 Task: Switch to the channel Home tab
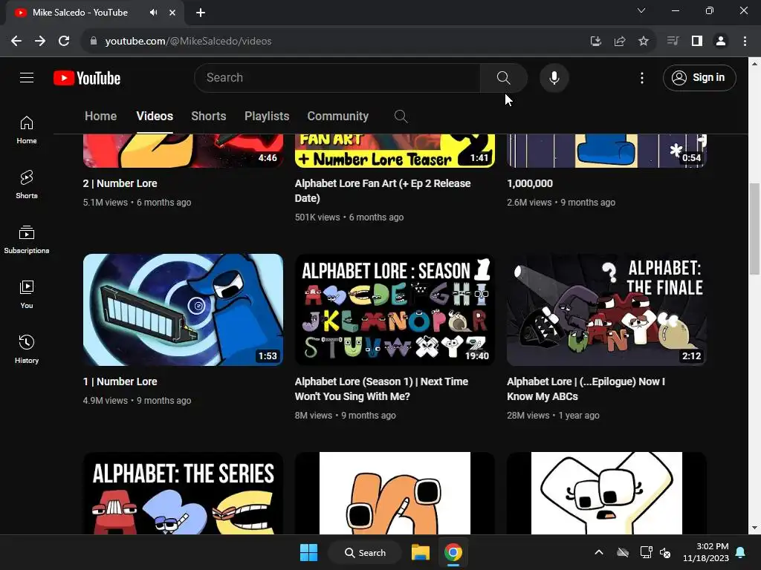[x=101, y=117]
